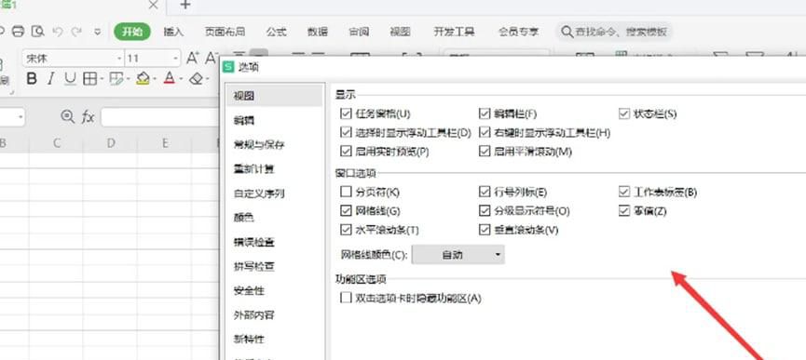Open the 页面布局 ribbon tab
Screen dimensions: 806x360
pos(225,32)
